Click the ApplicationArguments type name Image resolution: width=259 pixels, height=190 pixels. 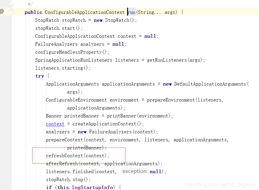[x=72, y=84]
